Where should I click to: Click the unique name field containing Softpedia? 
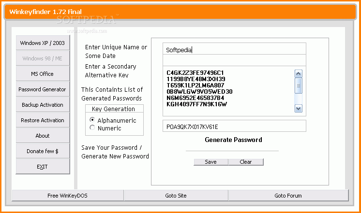pos(234,49)
